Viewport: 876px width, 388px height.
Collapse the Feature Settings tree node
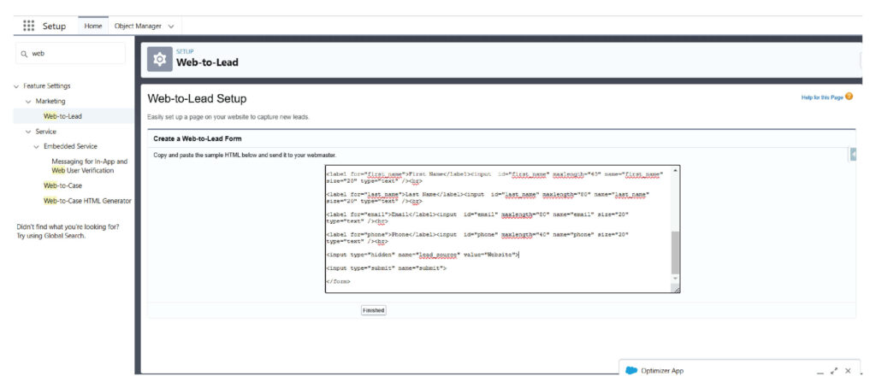coord(15,86)
